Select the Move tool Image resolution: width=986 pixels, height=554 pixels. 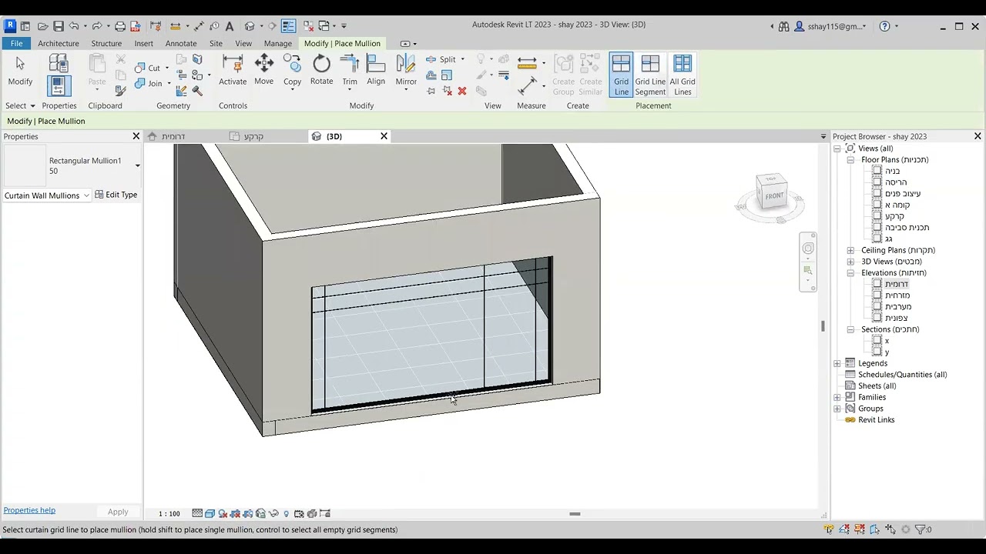click(263, 71)
